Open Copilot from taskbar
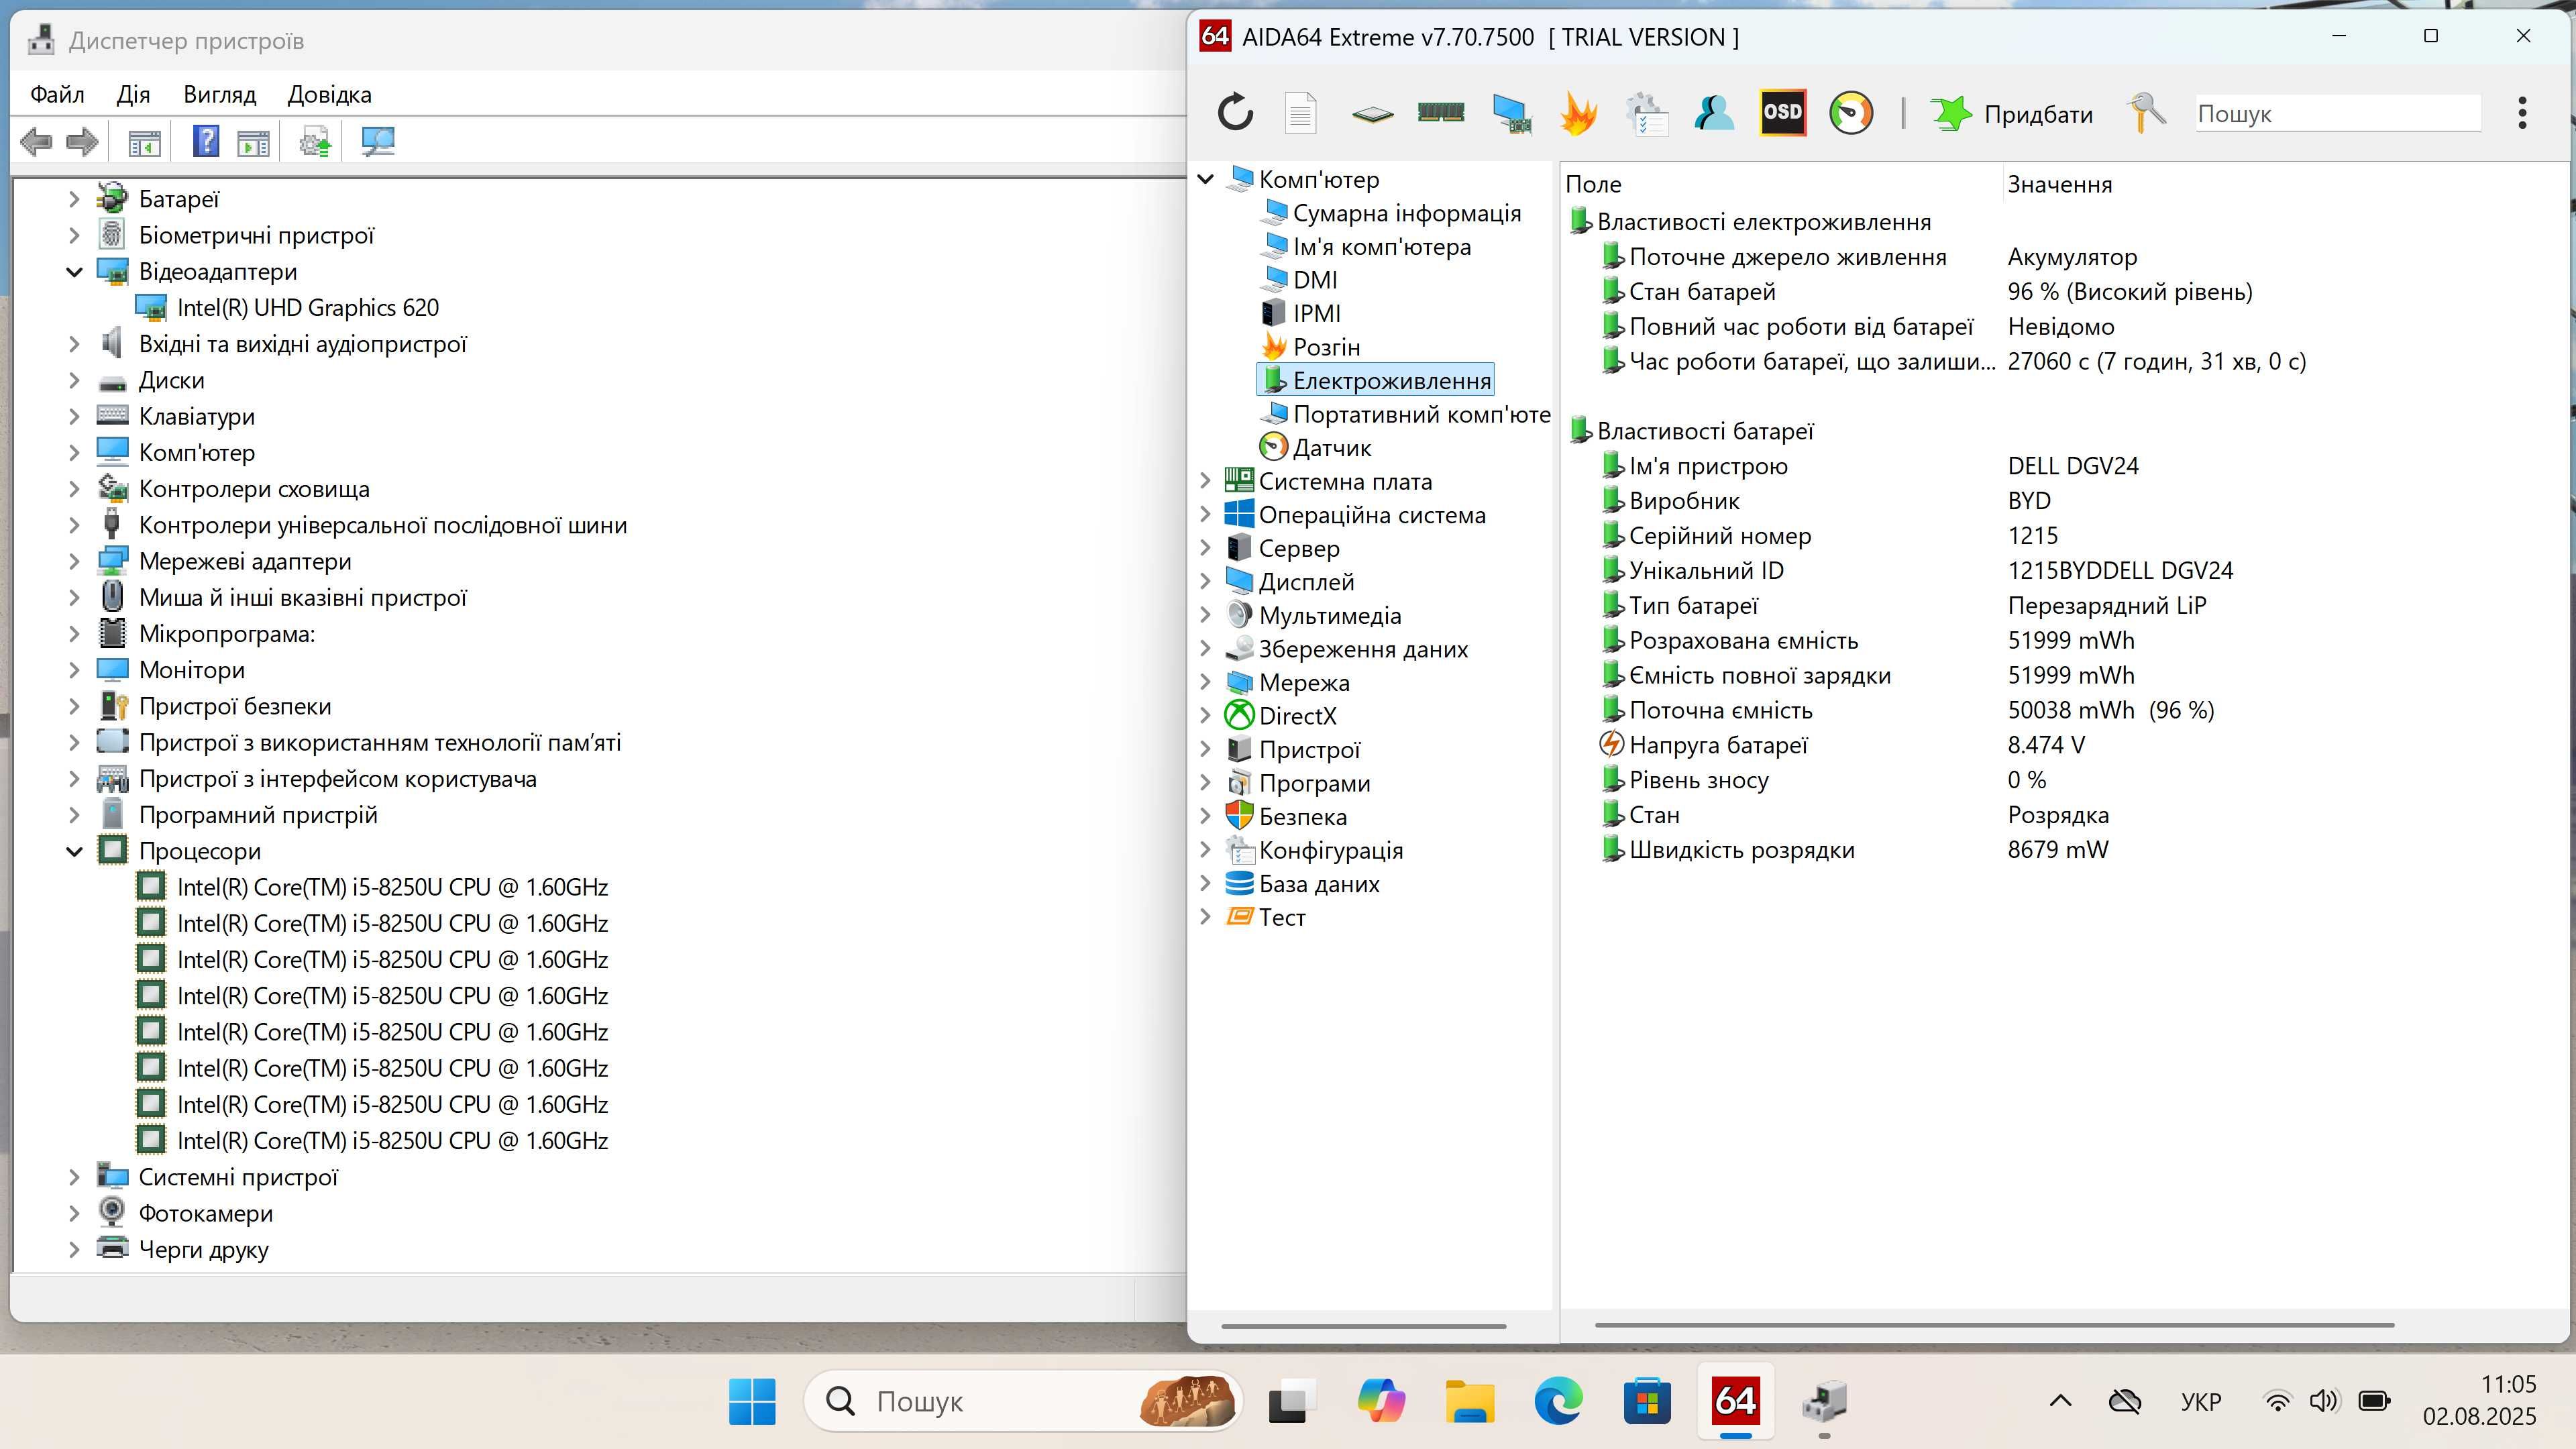Viewport: 2576px width, 1449px height. pyautogui.click(x=1381, y=1401)
